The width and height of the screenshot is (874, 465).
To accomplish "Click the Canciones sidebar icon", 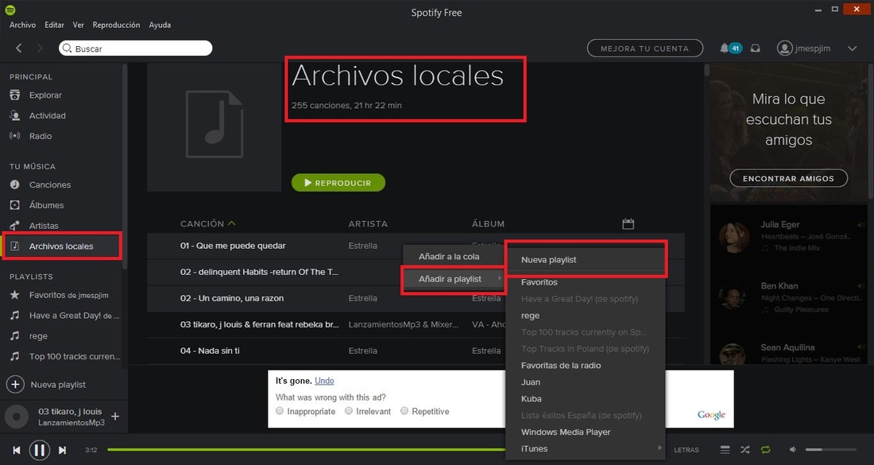I will coord(15,184).
